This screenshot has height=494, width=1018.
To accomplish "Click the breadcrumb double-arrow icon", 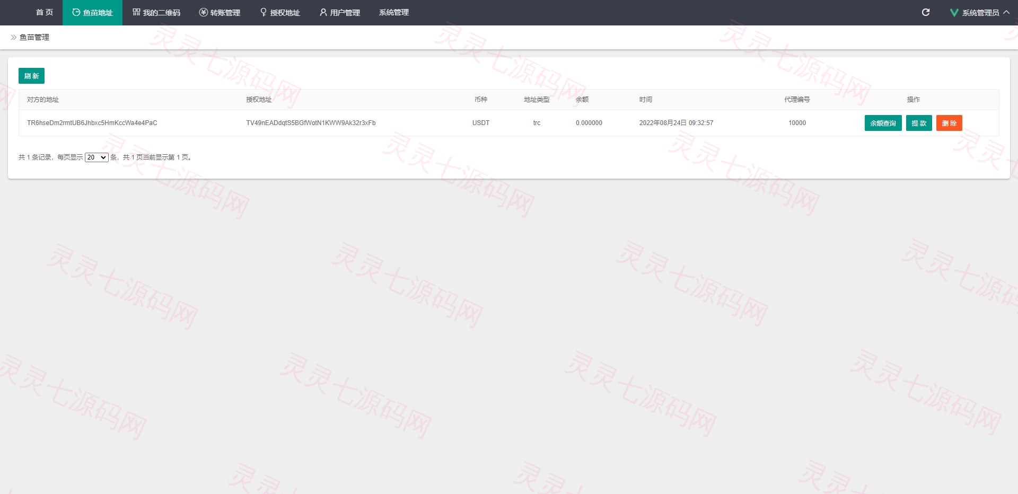I will pos(14,37).
